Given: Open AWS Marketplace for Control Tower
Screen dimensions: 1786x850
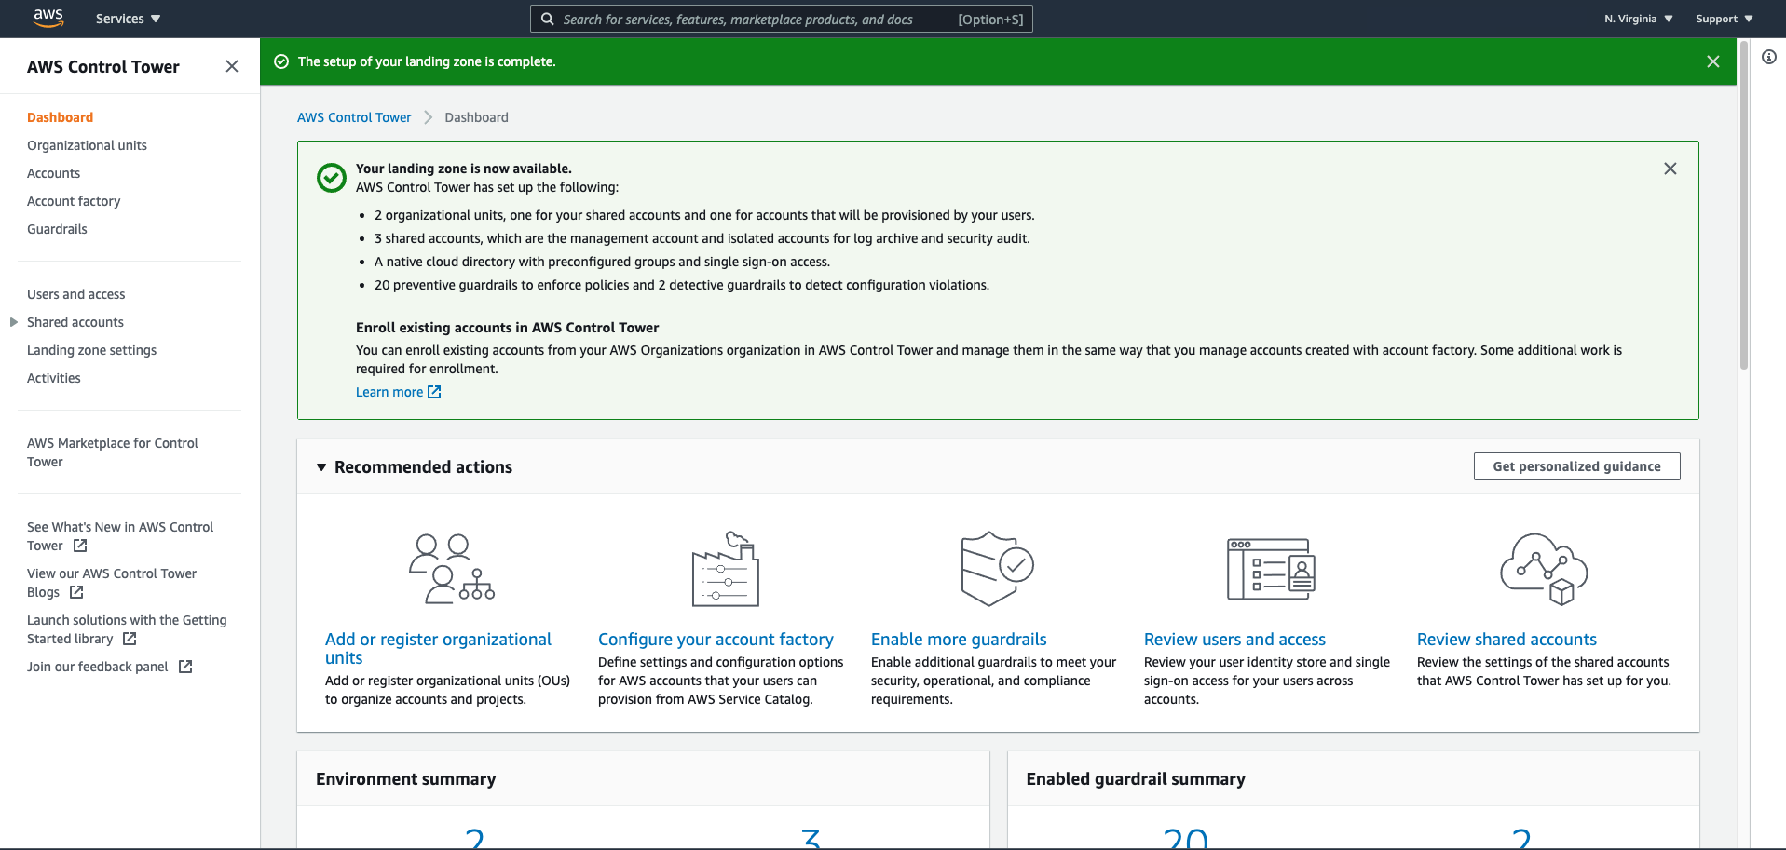Looking at the screenshot, I should (112, 452).
